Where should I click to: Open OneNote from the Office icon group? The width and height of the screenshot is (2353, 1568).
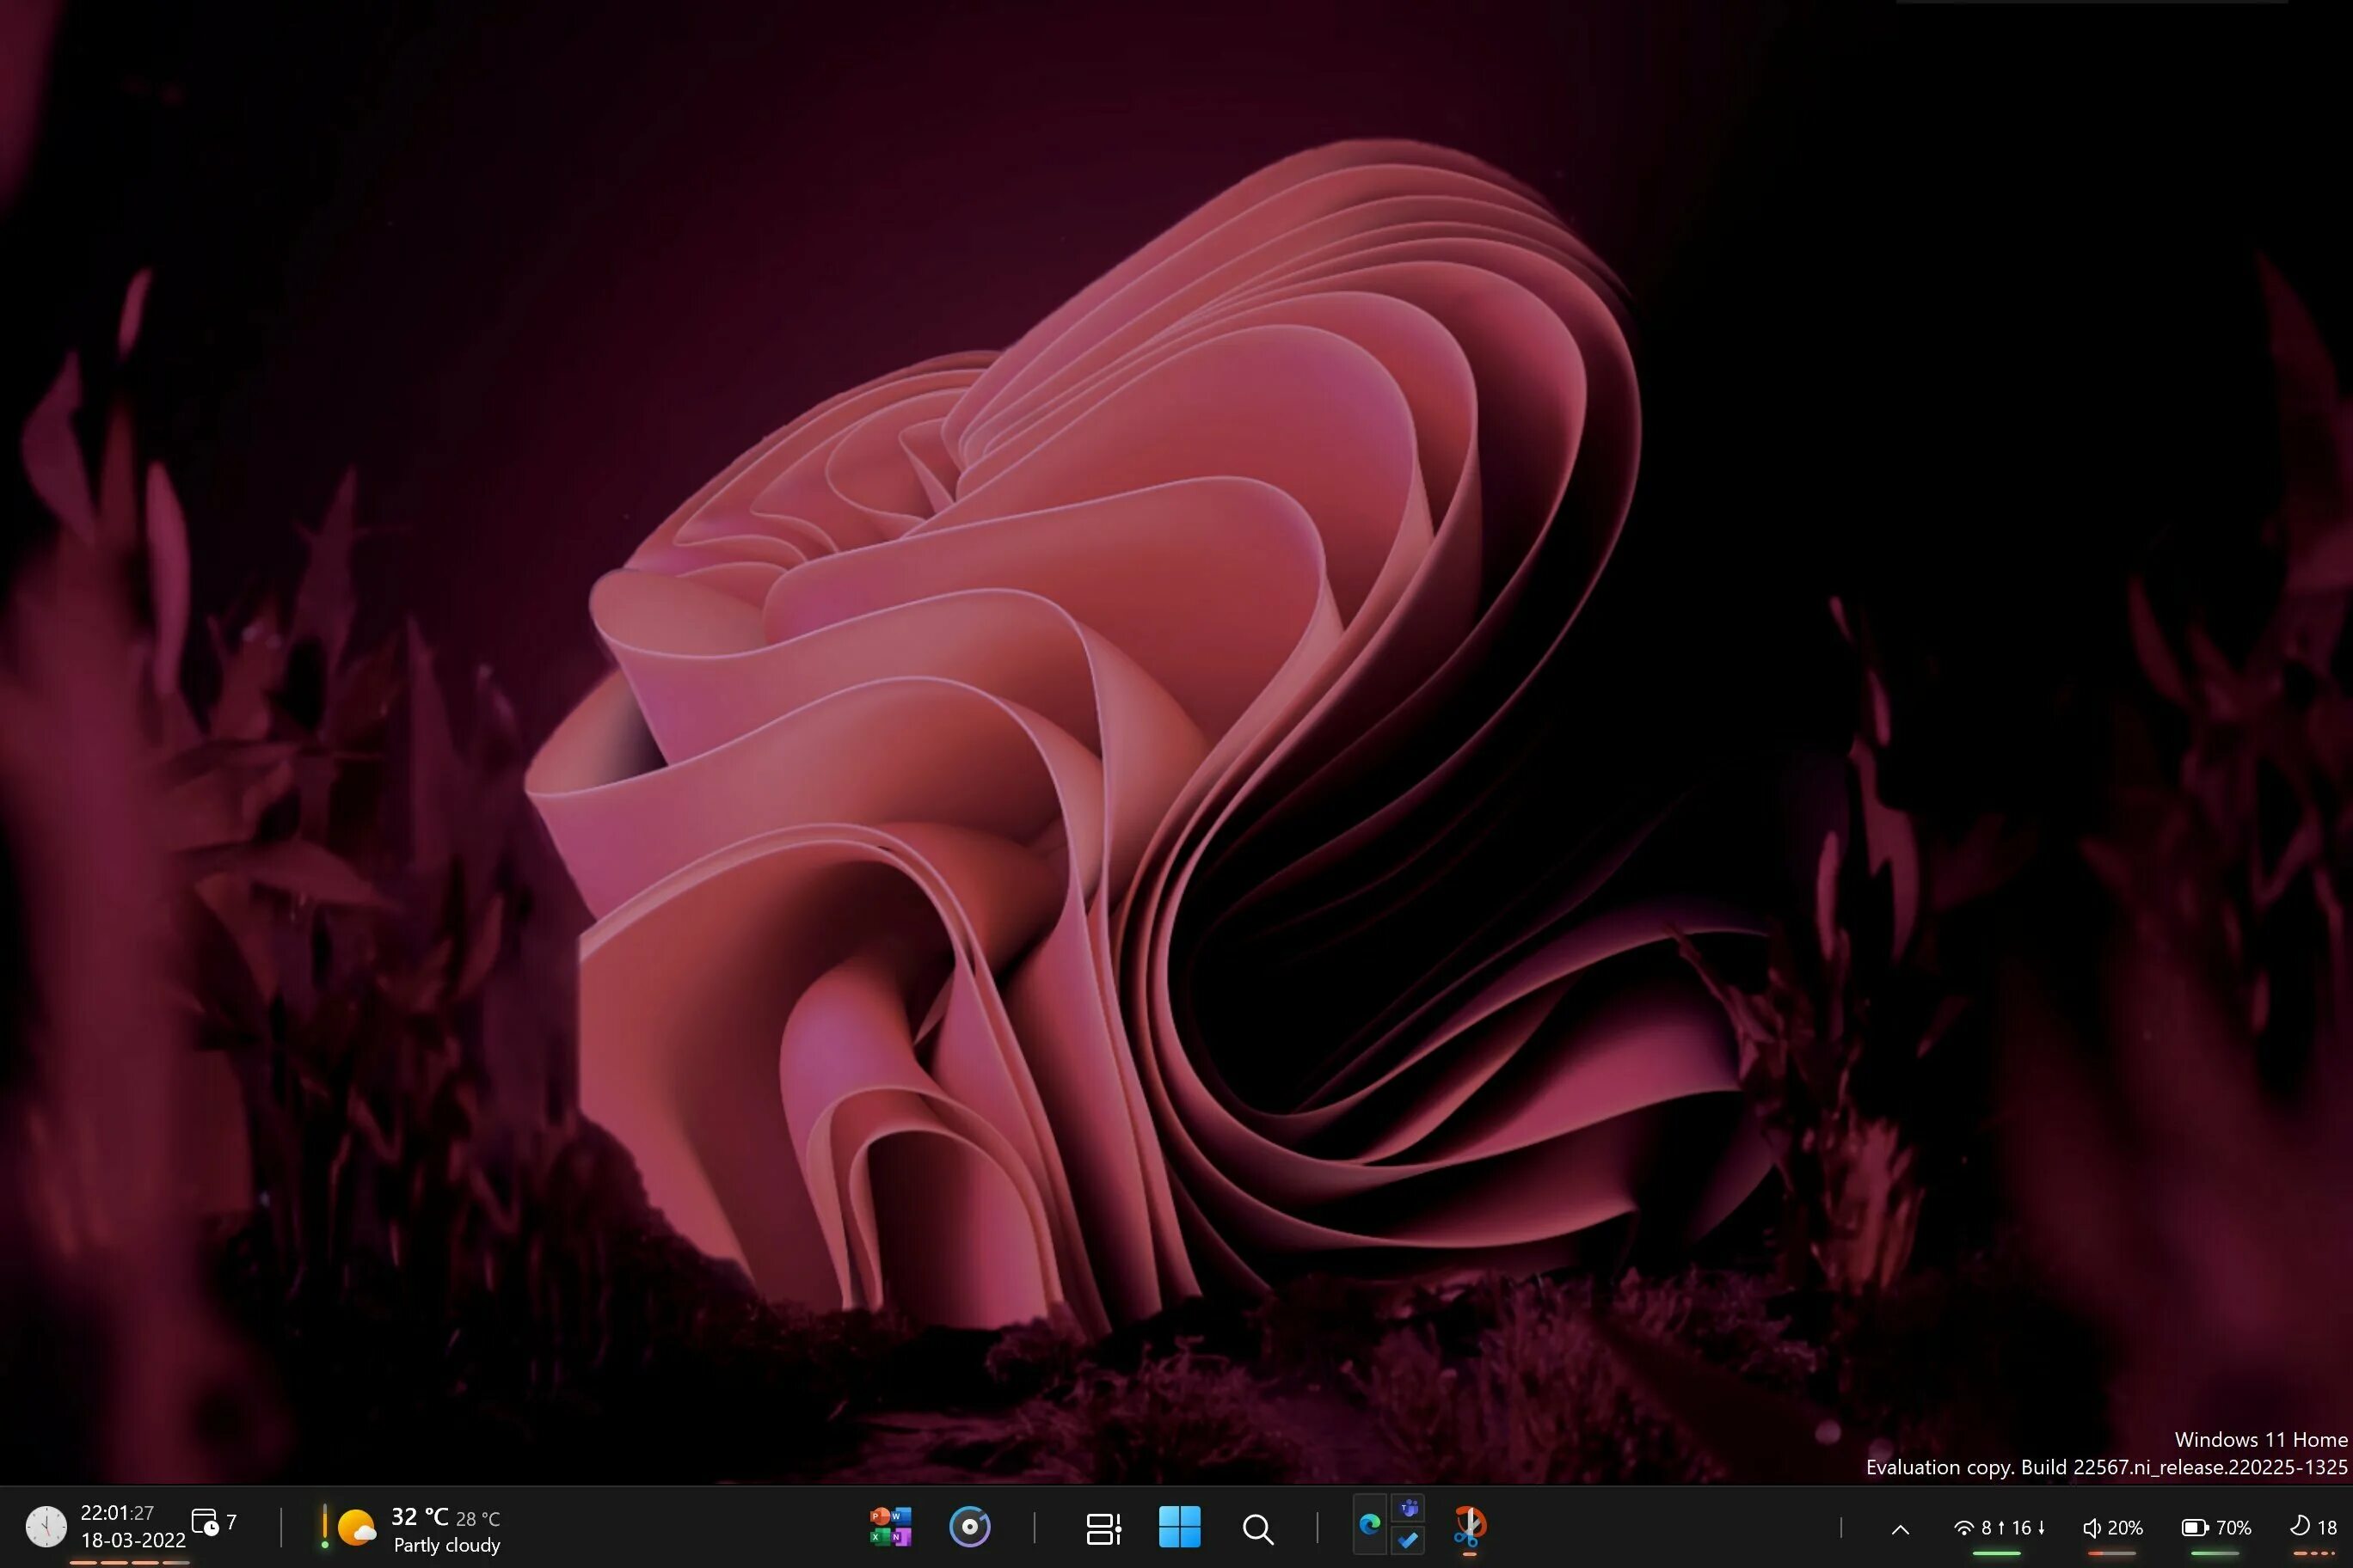[900, 1537]
